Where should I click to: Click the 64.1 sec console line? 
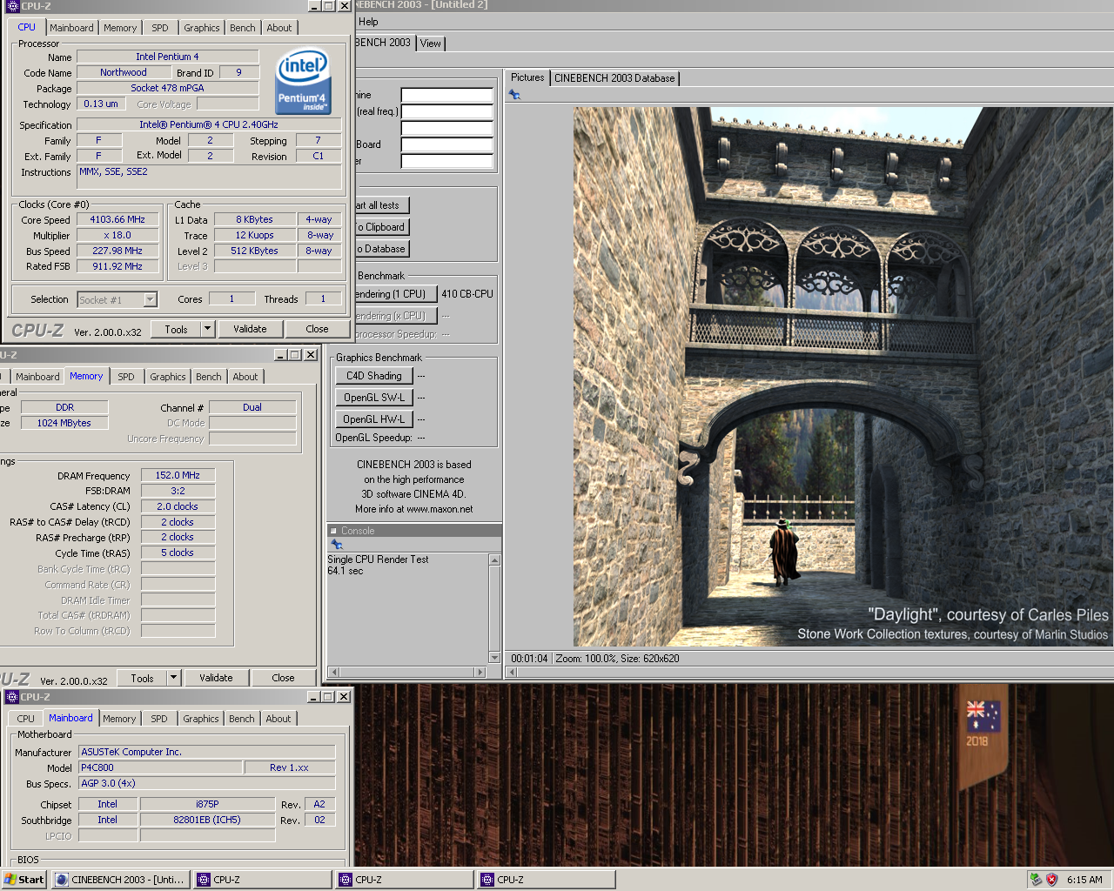(346, 571)
